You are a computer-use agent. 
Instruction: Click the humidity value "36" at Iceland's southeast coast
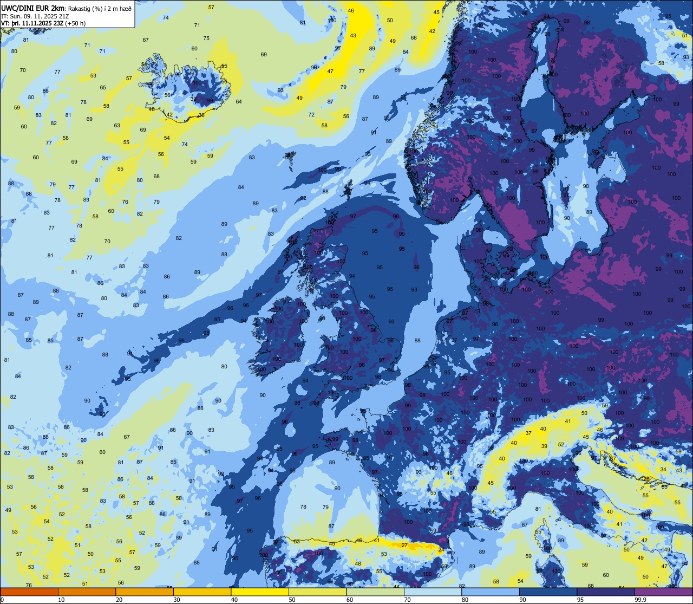coord(201,115)
